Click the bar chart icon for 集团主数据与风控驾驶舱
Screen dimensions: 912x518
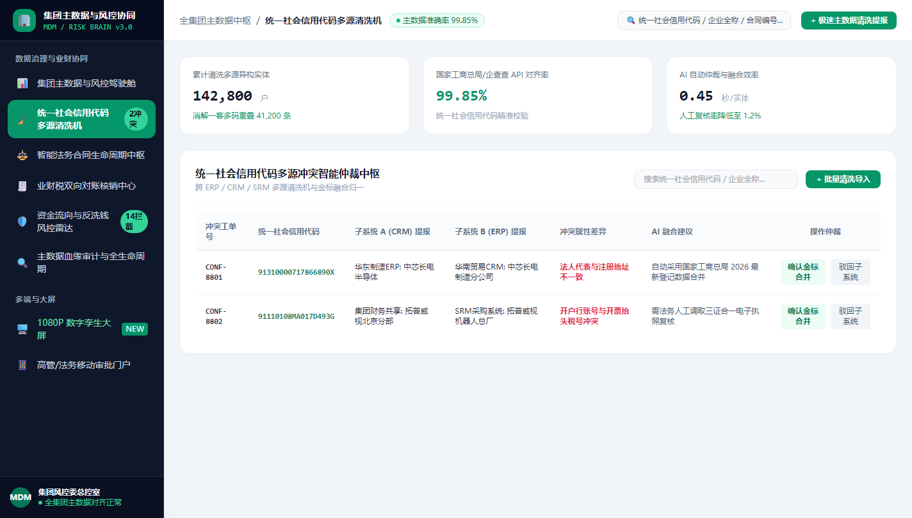click(x=22, y=83)
